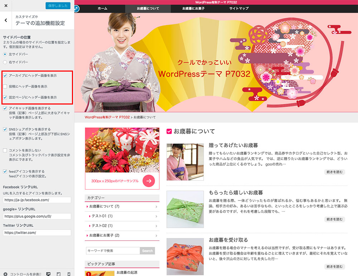
Task: Click the chevron on テスト02 (1) row
Action: point(156,226)
